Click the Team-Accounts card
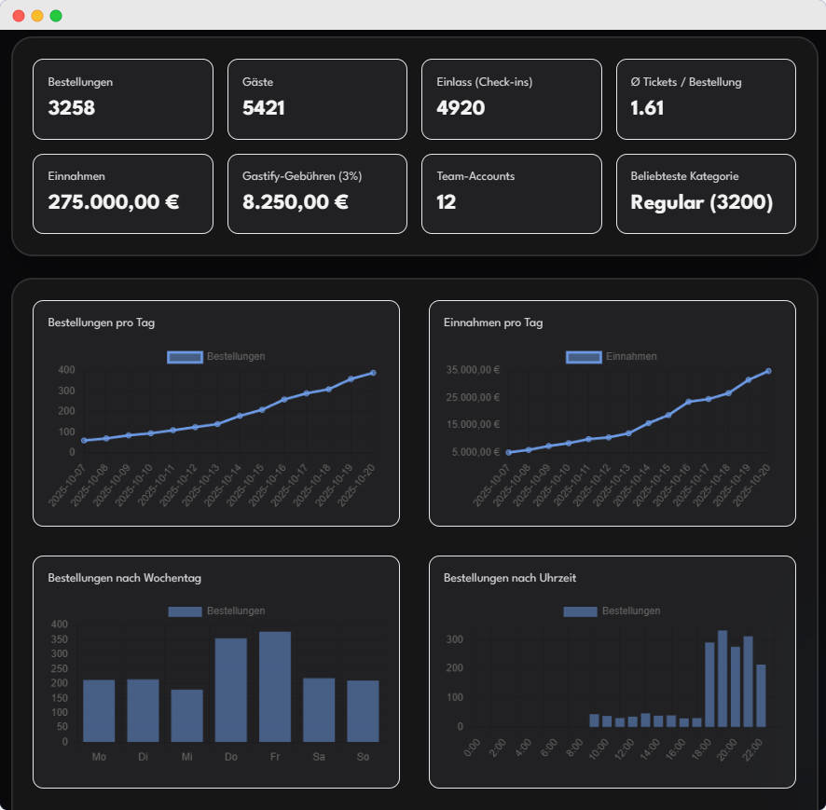Screen dimensions: 826x810 coord(511,194)
